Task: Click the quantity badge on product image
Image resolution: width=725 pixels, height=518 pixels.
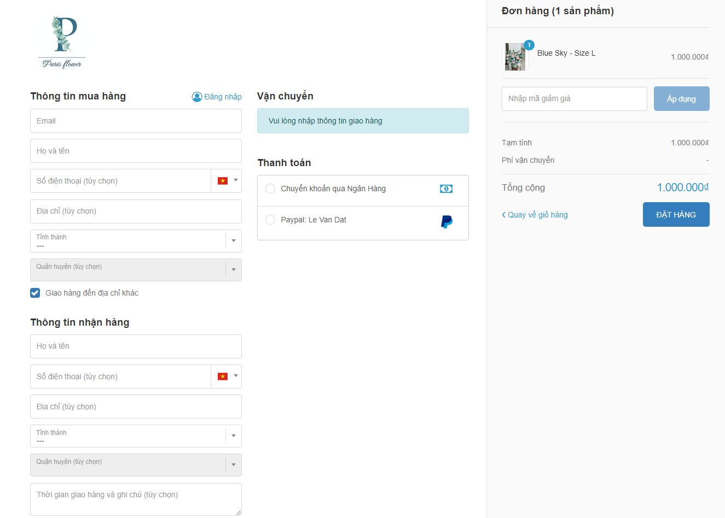Action: coord(529,45)
